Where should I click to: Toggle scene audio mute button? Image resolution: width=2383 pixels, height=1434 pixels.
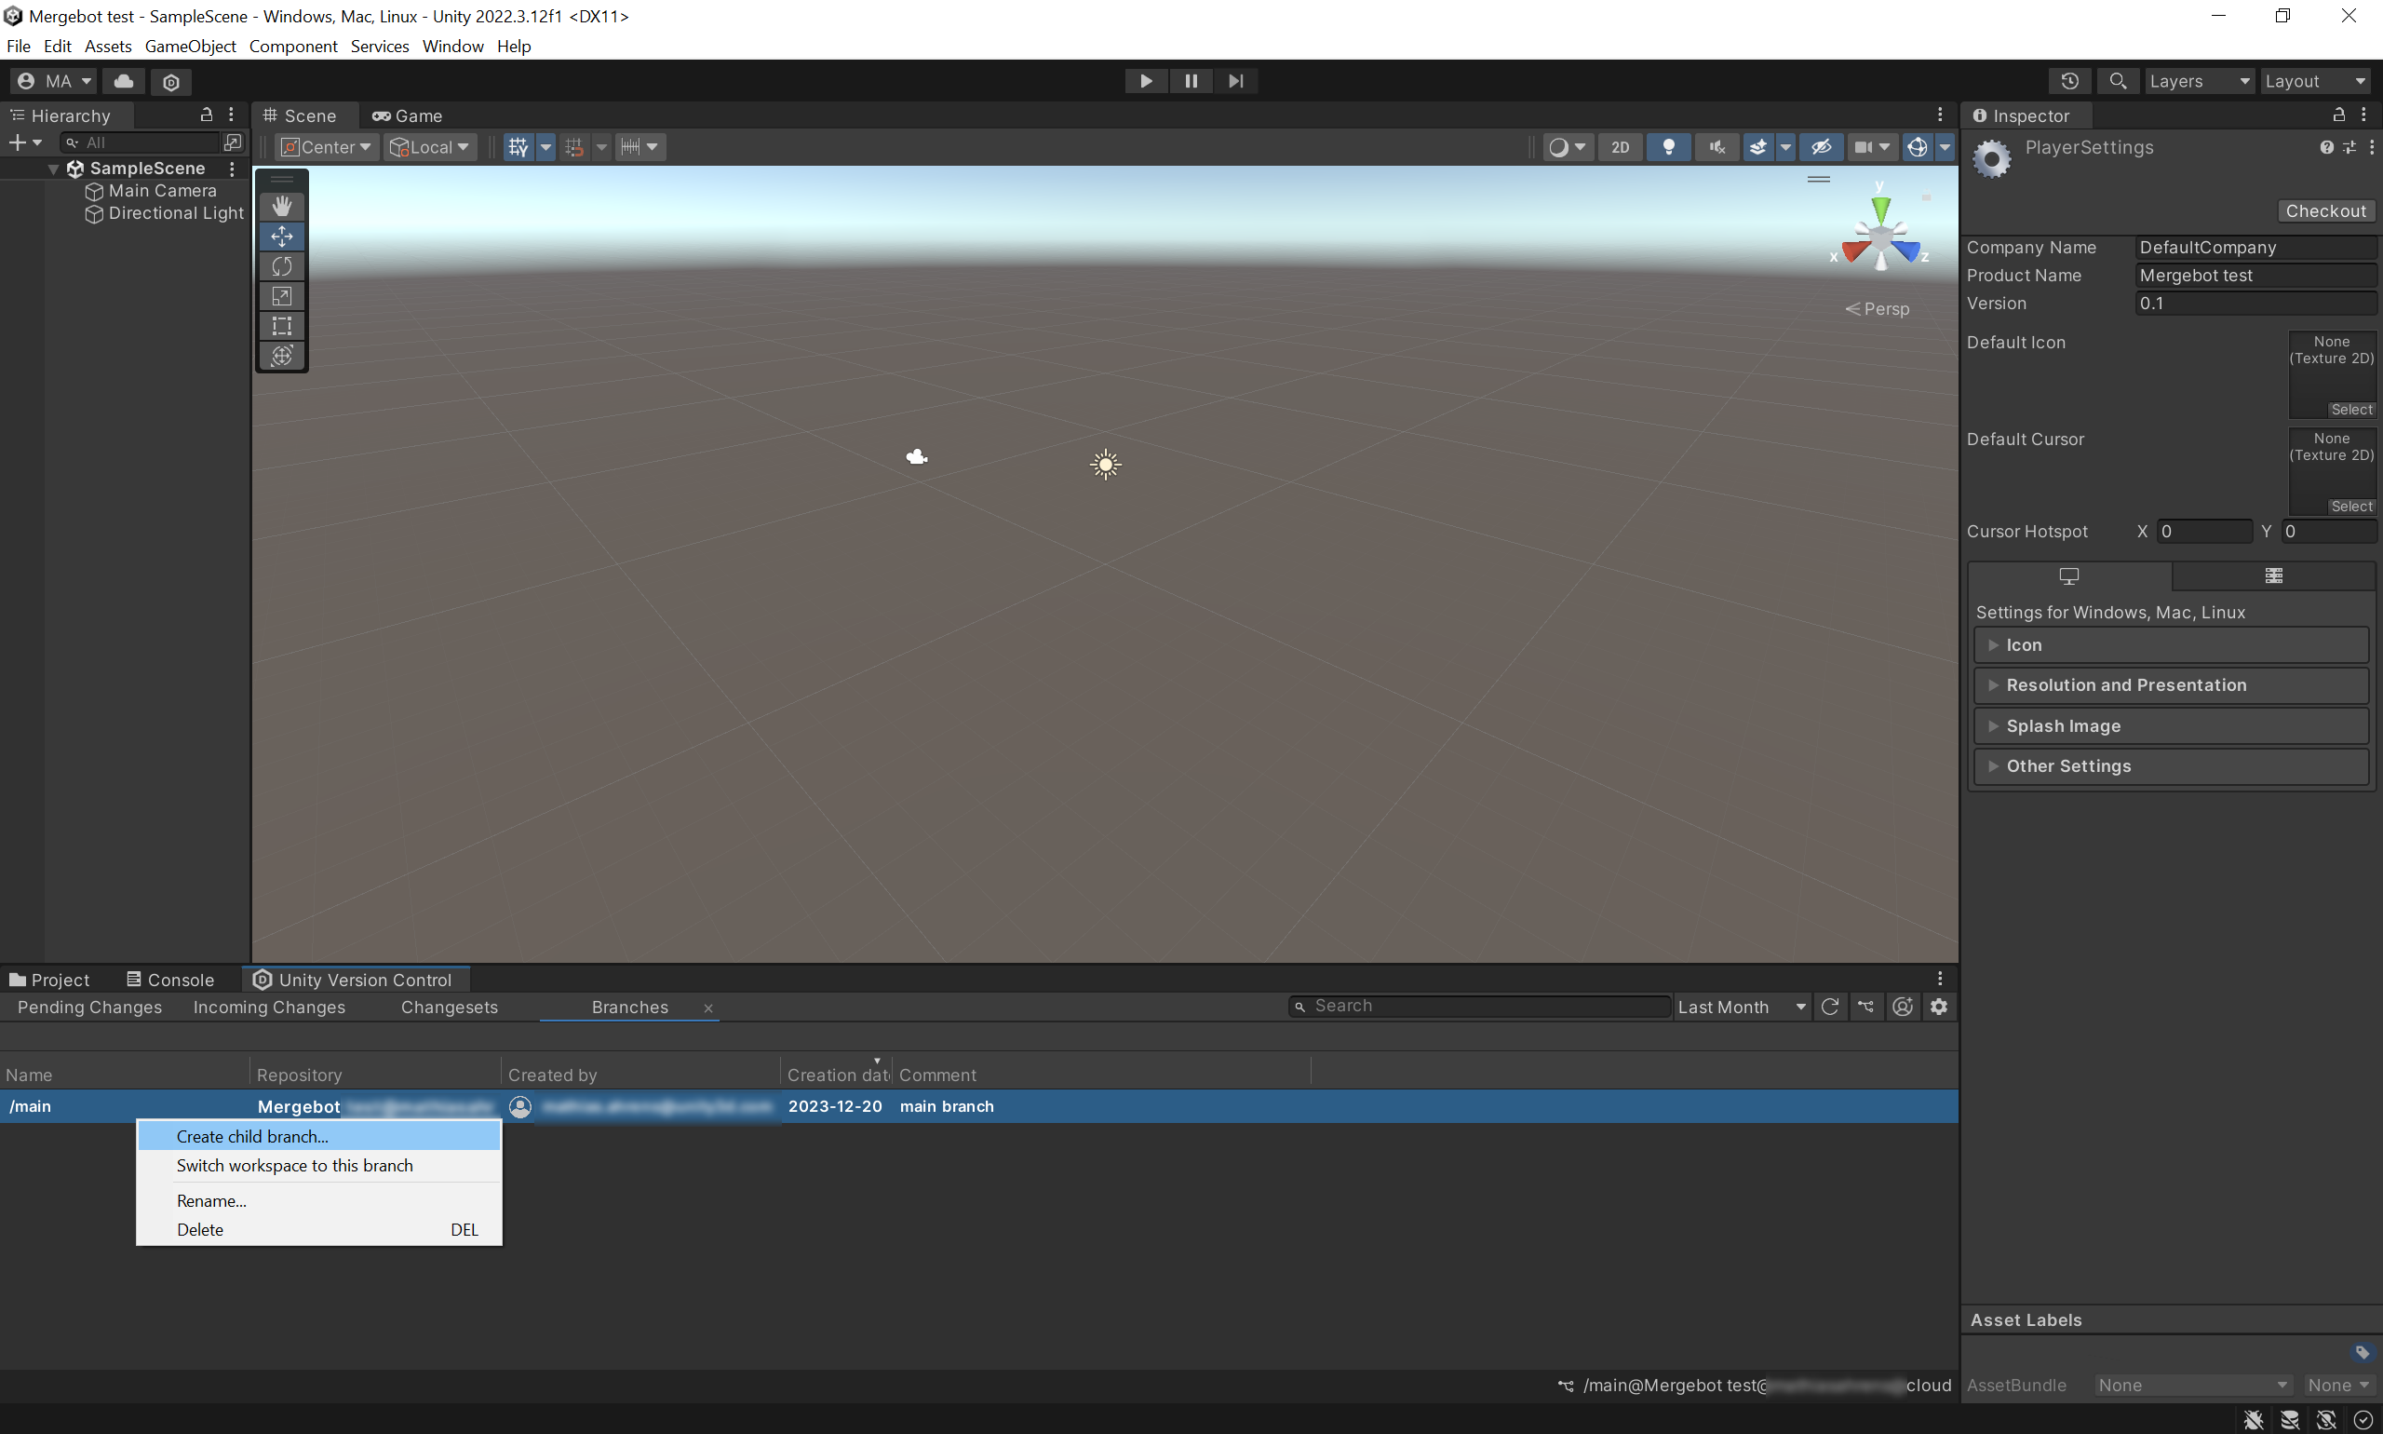pyautogui.click(x=1717, y=147)
